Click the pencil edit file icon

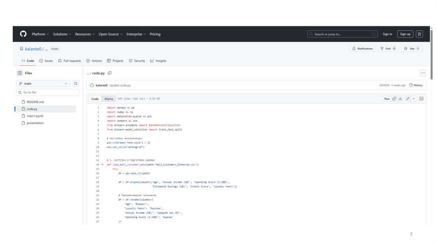pos(408,99)
